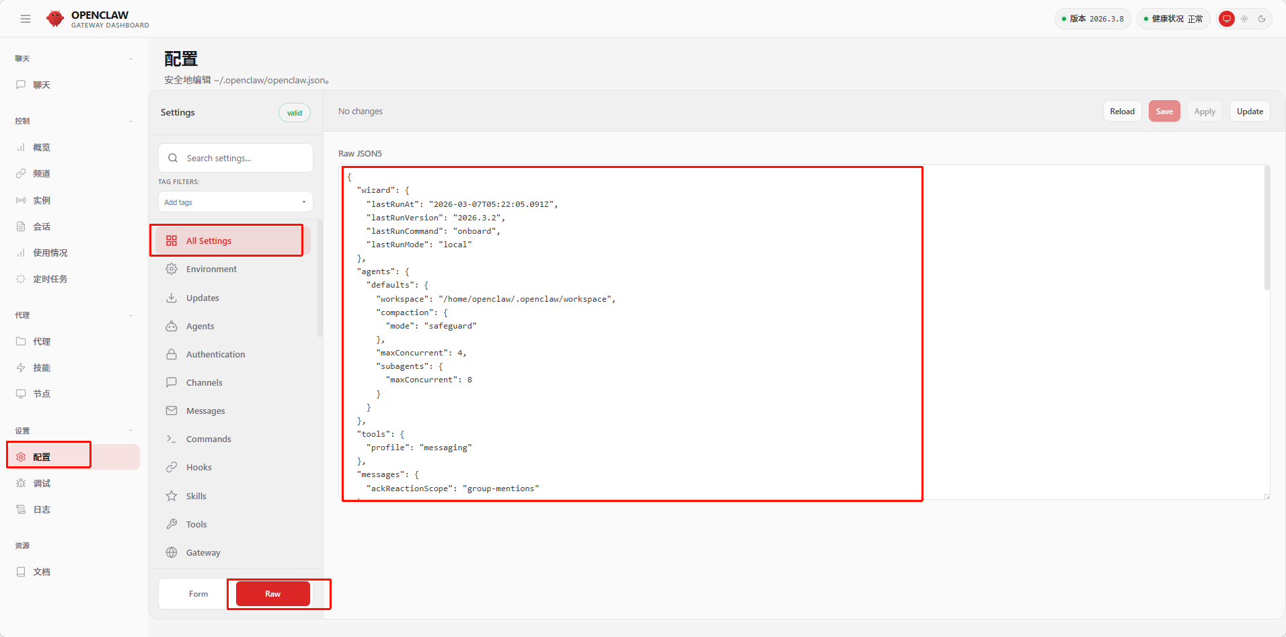Viewport: 1286px width, 637px height.
Task: Click the Reload button
Action: [x=1122, y=112]
